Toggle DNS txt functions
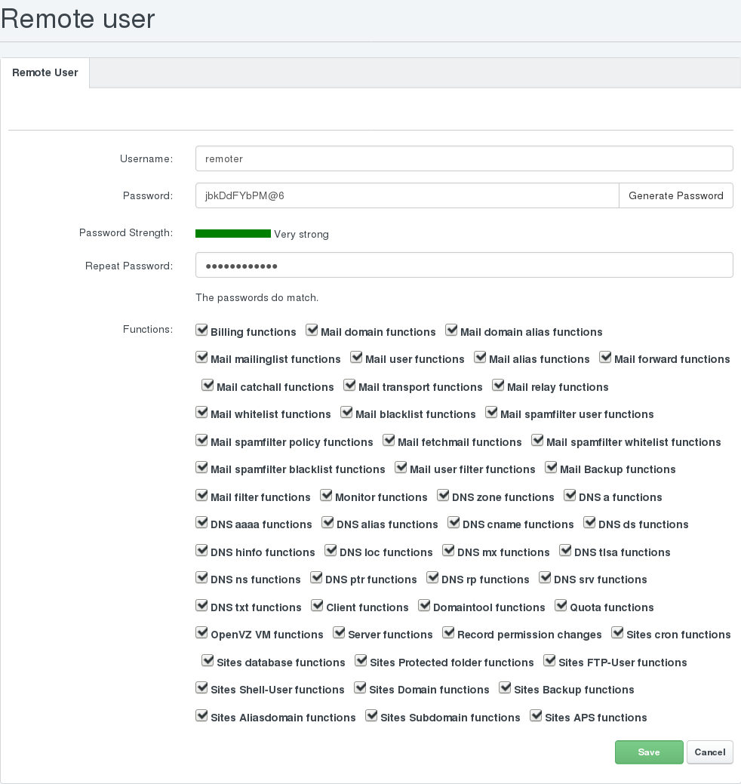Screen dimensions: 741x784 coord(201,605)
